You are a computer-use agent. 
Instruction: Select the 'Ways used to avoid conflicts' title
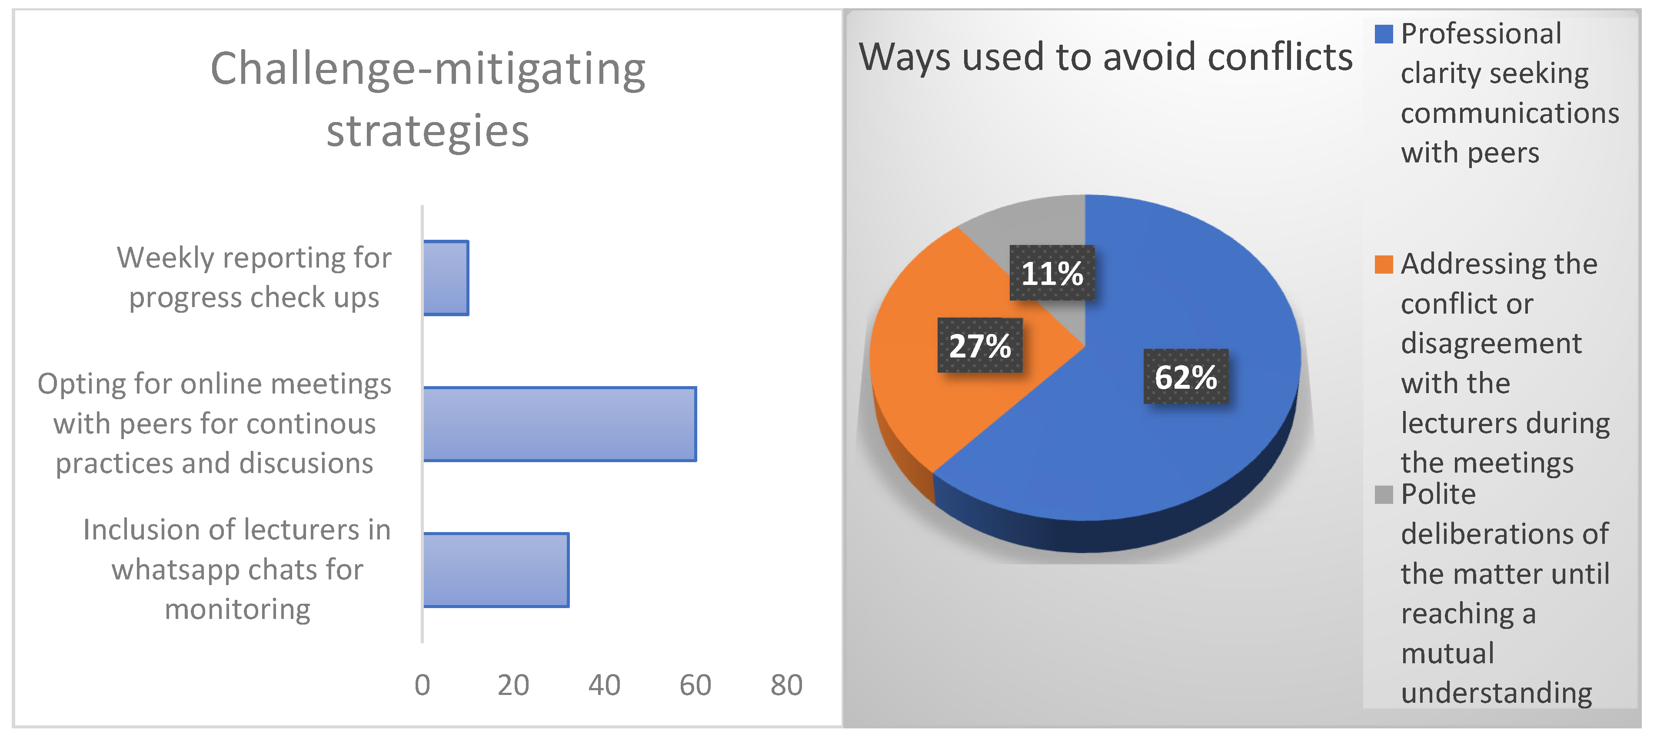pyautogui.click(x=1105, y=56)
